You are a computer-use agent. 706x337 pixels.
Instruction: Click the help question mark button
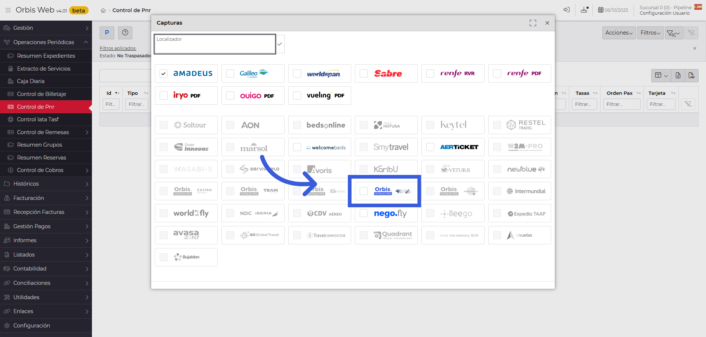point(125,33)
